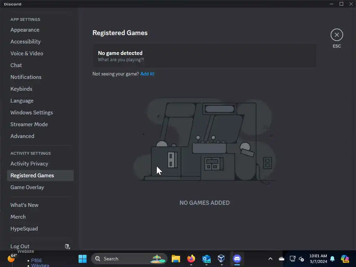
Task: Click the Log Out door icon
Action: 67,246
